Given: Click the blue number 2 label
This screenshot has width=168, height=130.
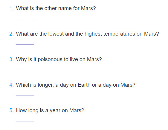Looking at the screenshot, I should (12, 34).
